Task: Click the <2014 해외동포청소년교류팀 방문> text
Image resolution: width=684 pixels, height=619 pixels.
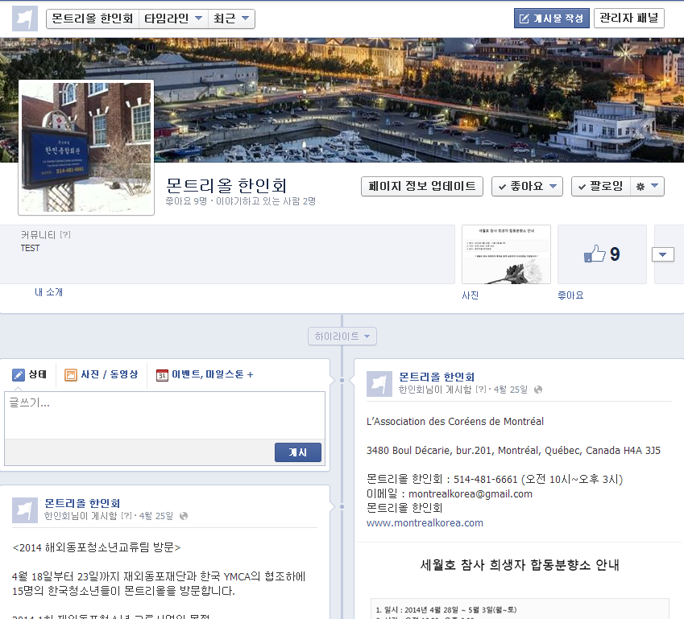Action: click(97, 547)
